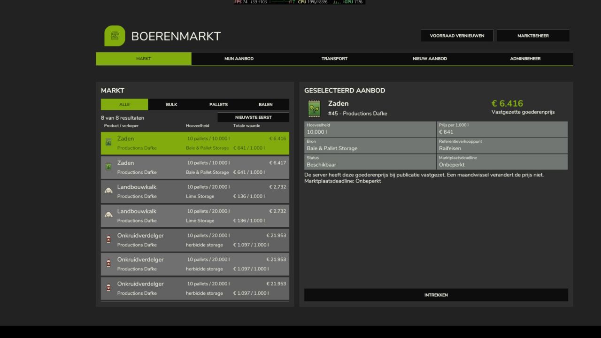Click the Boerenmarkt market stall logo icon
Viewport: 601px width, 338px height.
pos(115,36)
